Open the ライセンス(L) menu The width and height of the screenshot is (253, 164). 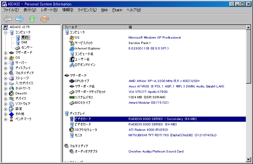[x=87, y=10]
